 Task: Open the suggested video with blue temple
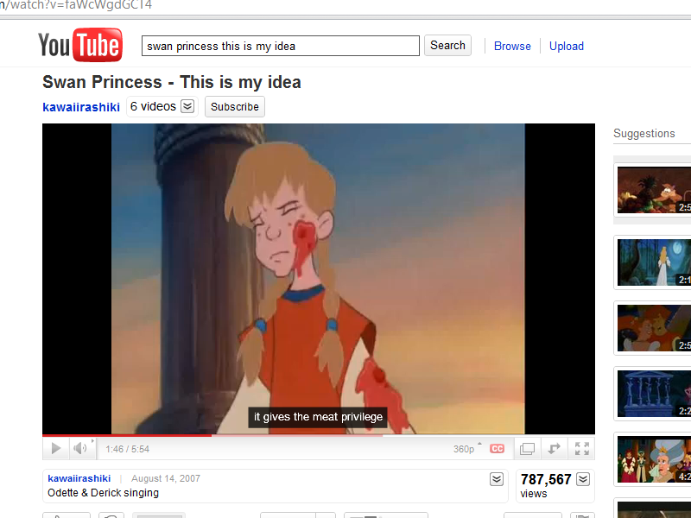(x=654, y=394)
